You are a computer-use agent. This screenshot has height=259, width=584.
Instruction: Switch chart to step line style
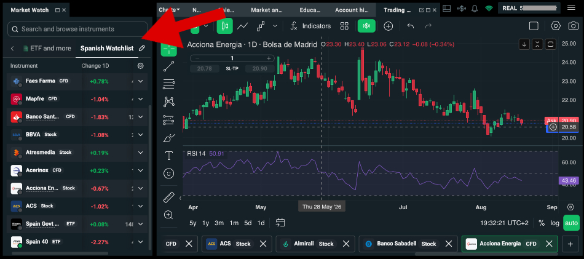coord(261,26)
